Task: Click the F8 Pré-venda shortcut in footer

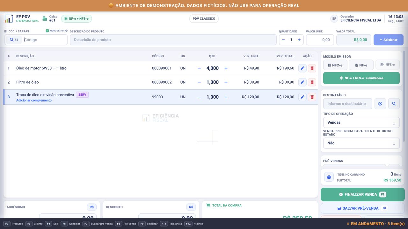Action: [126, 224]
